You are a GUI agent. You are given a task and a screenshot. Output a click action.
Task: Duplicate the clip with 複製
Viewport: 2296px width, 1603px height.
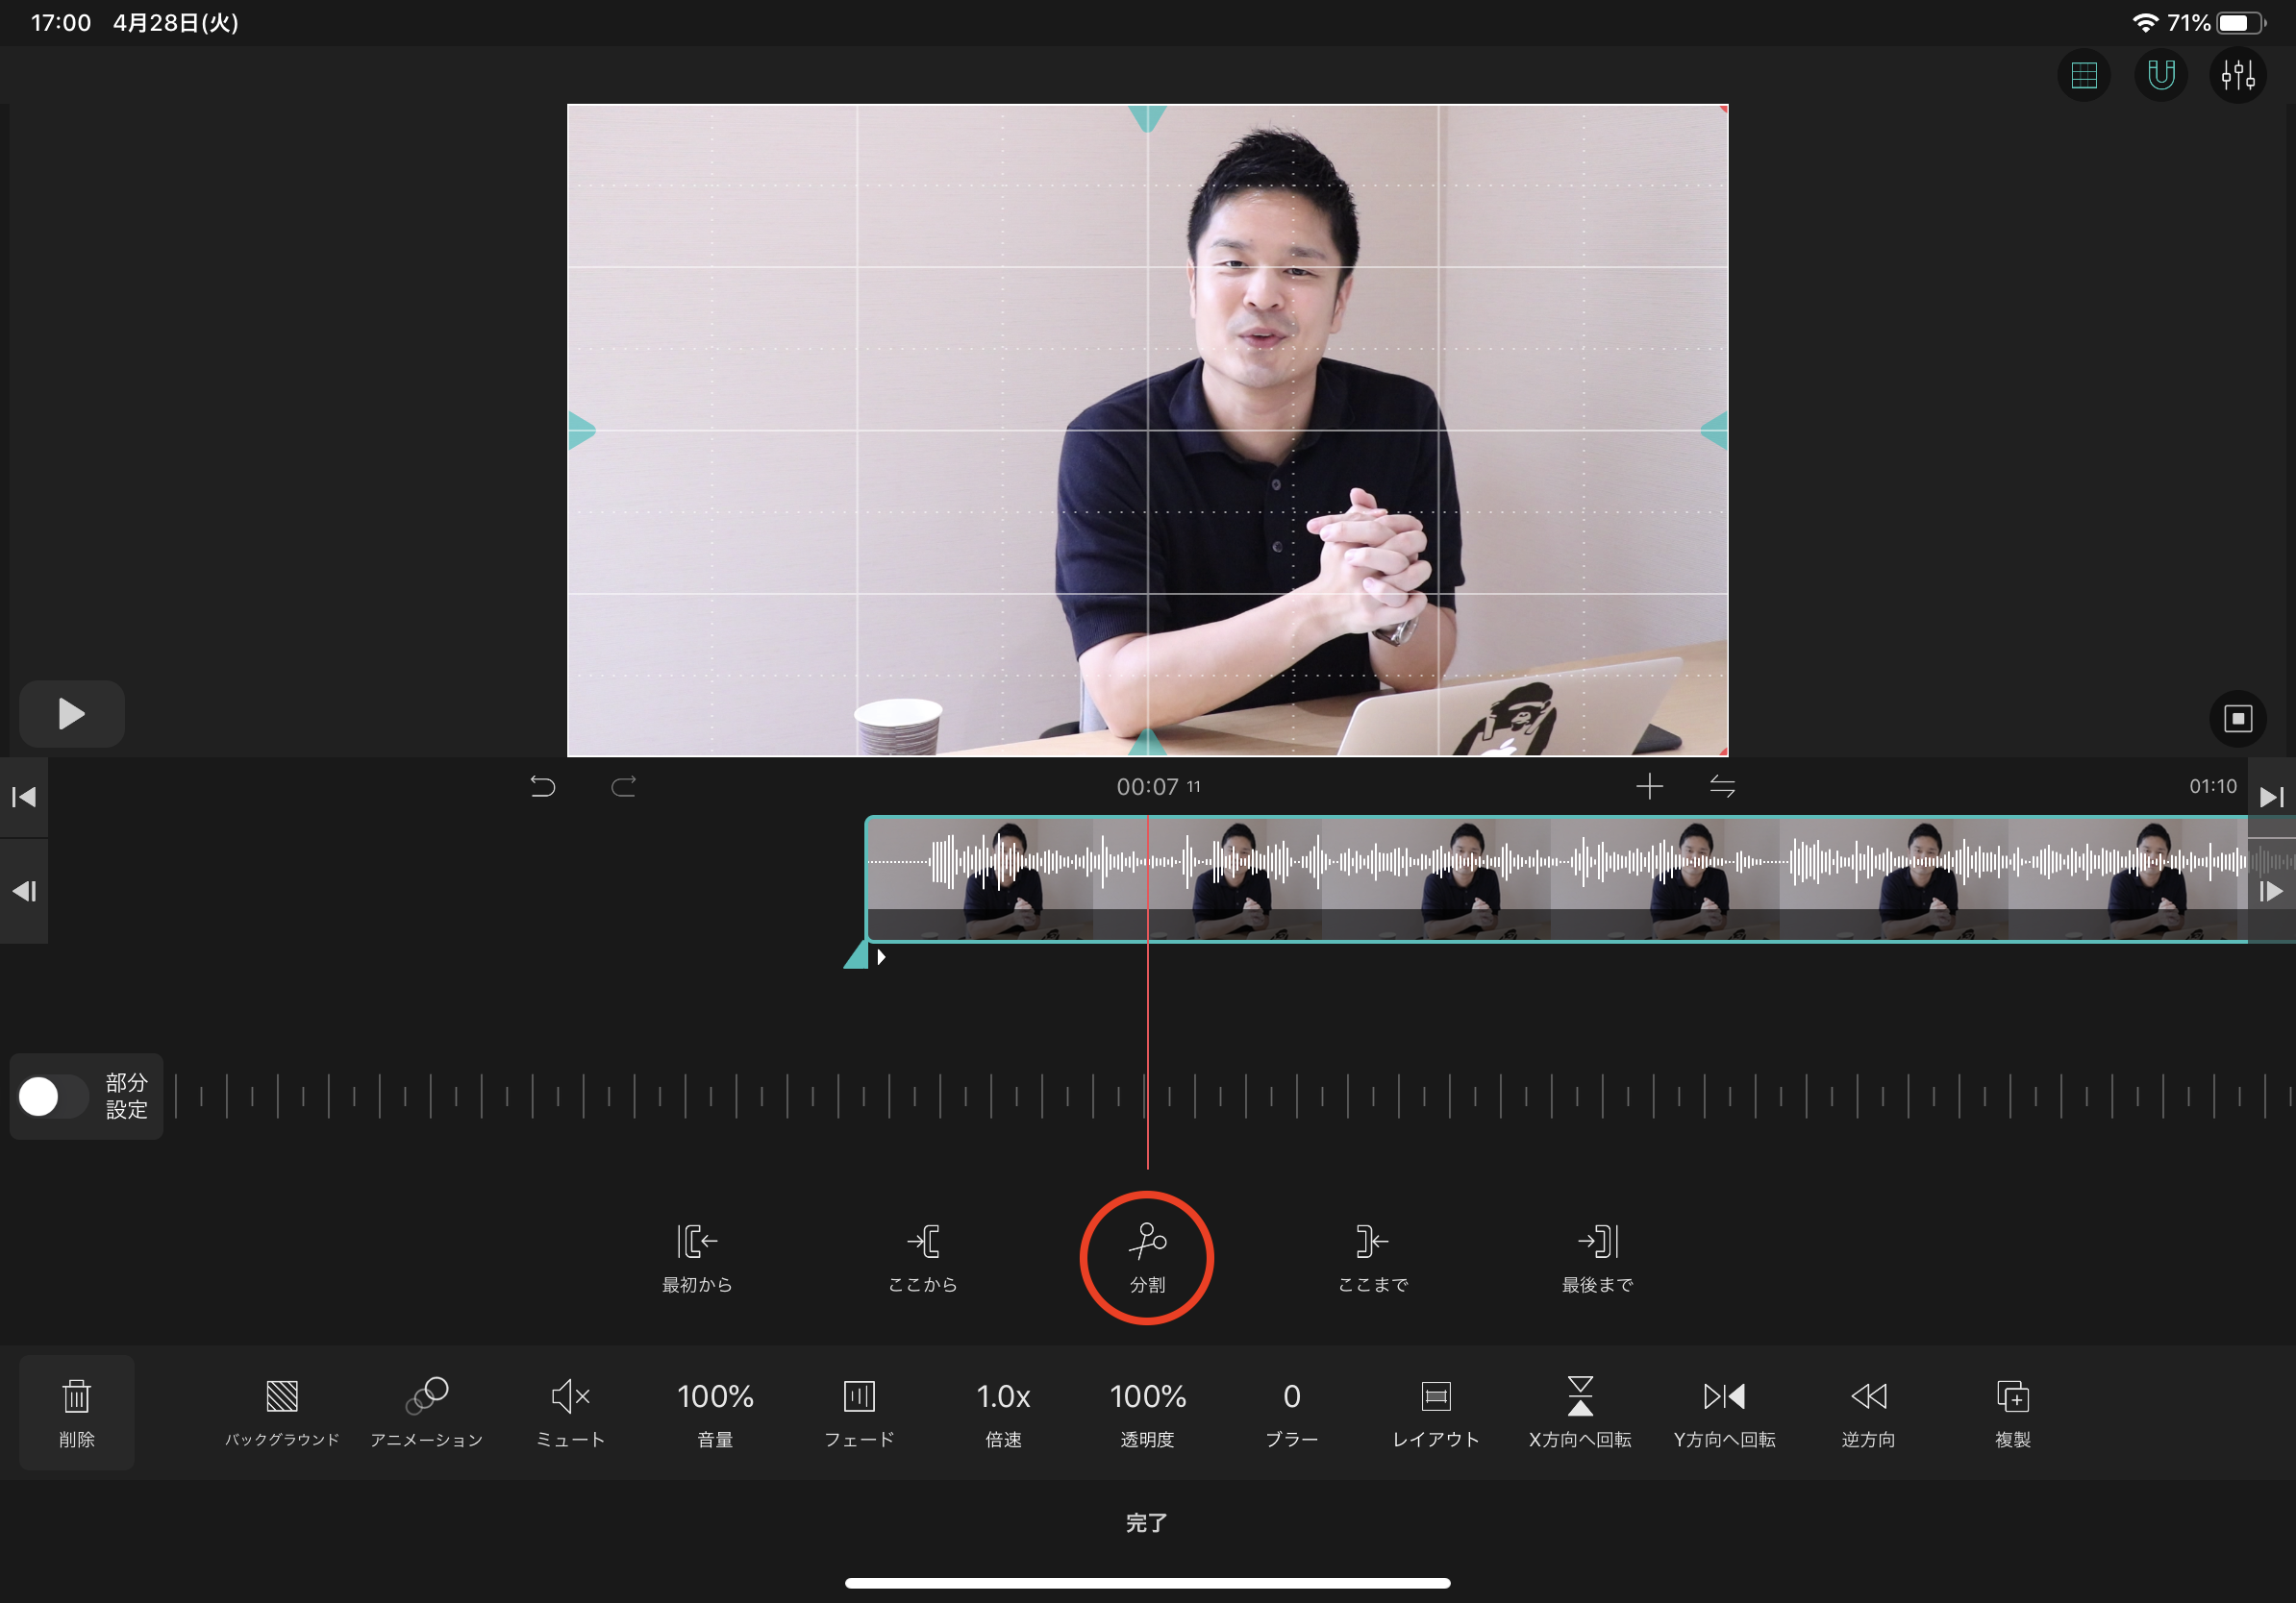click(x=2013, y=1412)
